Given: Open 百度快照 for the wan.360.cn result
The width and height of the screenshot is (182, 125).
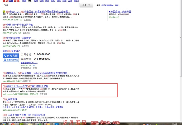Looking at the screenshot, I should [27, 81].
